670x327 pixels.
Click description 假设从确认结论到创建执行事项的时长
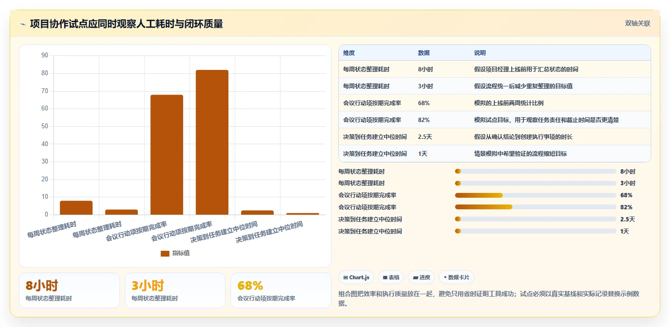523,137
